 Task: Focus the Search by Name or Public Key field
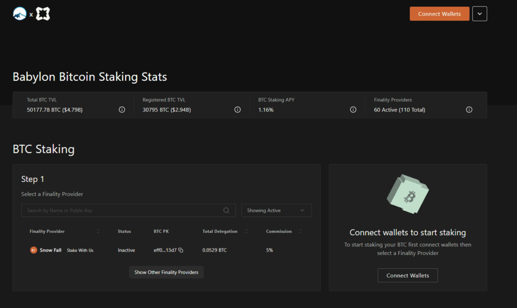click(128, 210)
